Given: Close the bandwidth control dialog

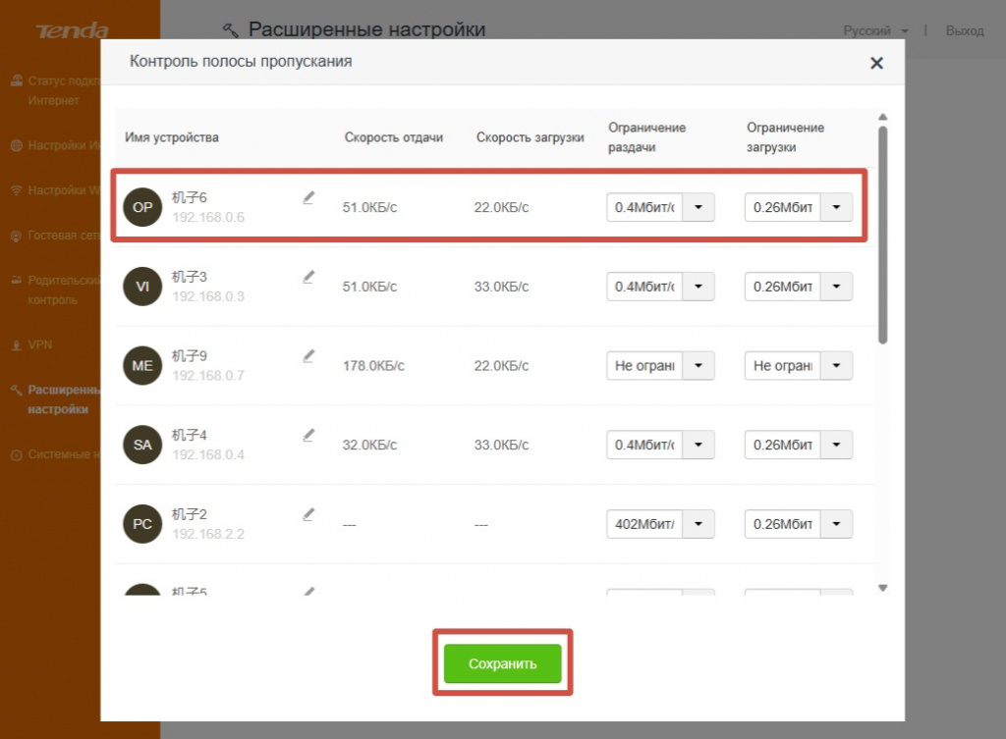Looking at the screenshot, I should (x=876, y=63).
